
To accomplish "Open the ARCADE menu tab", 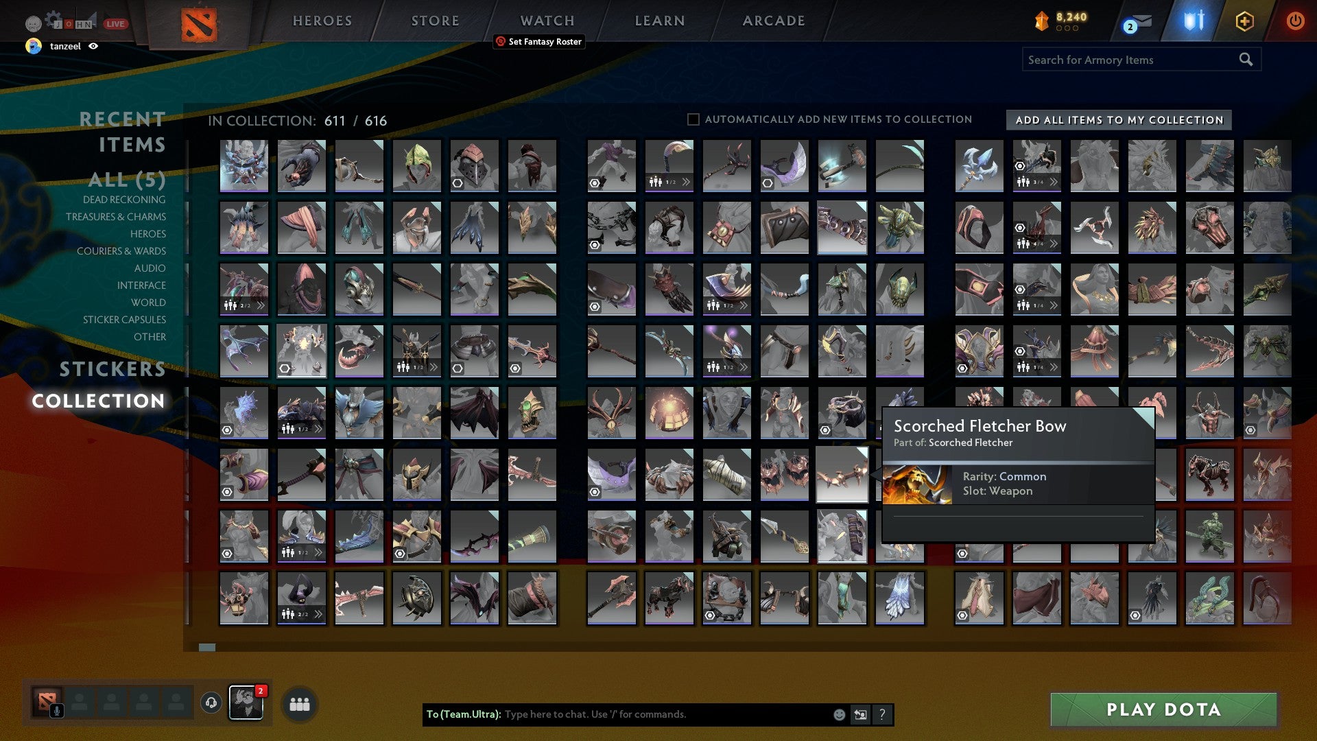I will coord(773,21).
